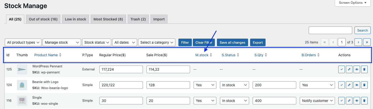Go to previous page of items
Viewport: 373px width, 109px height.
pyautogui.click(x=333, y=42)
